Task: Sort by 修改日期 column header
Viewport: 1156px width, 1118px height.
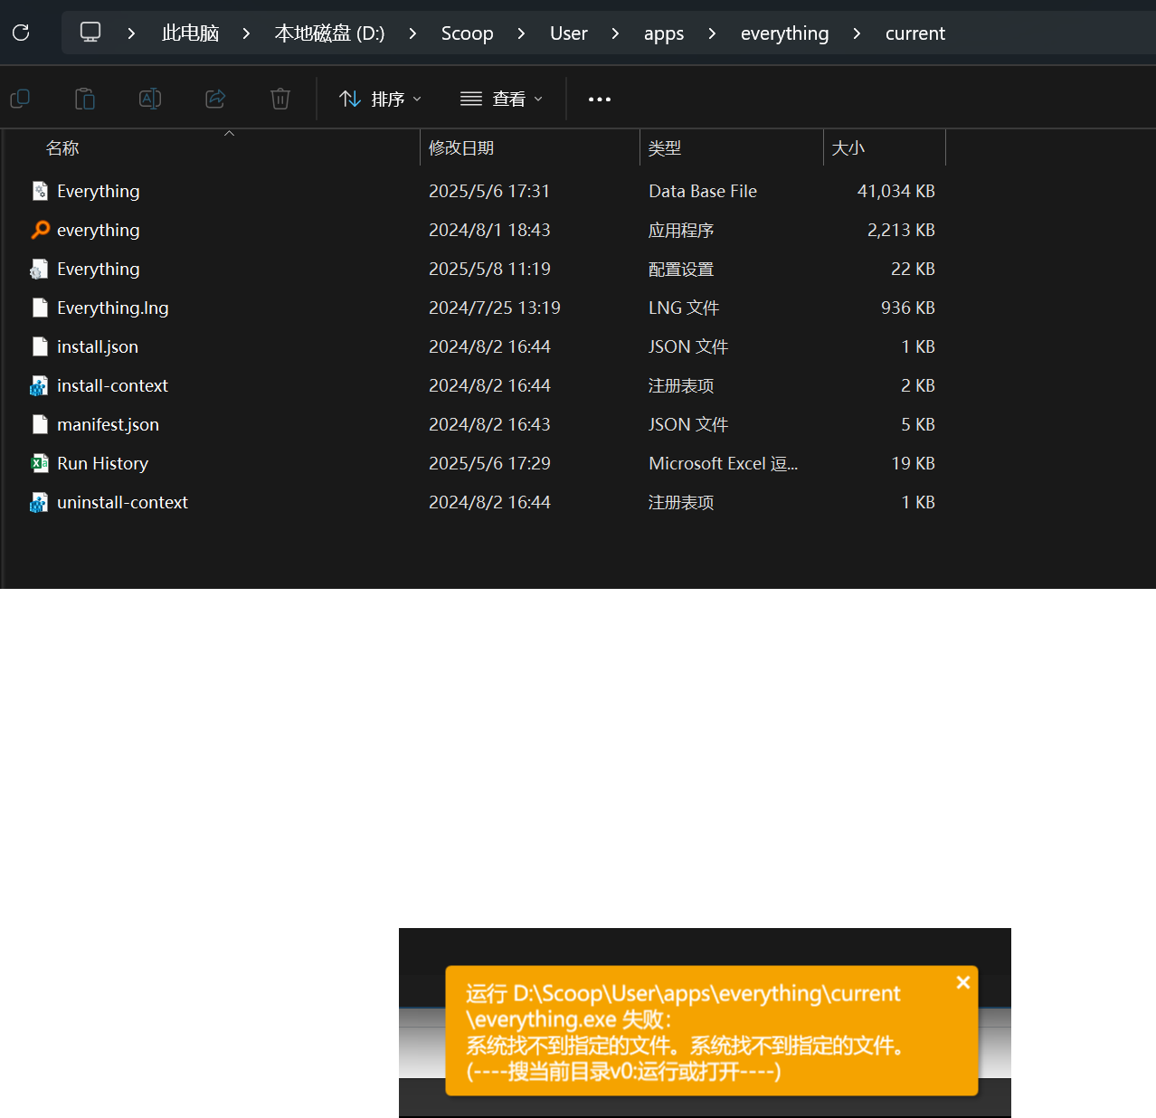Action: coord(461,148)
